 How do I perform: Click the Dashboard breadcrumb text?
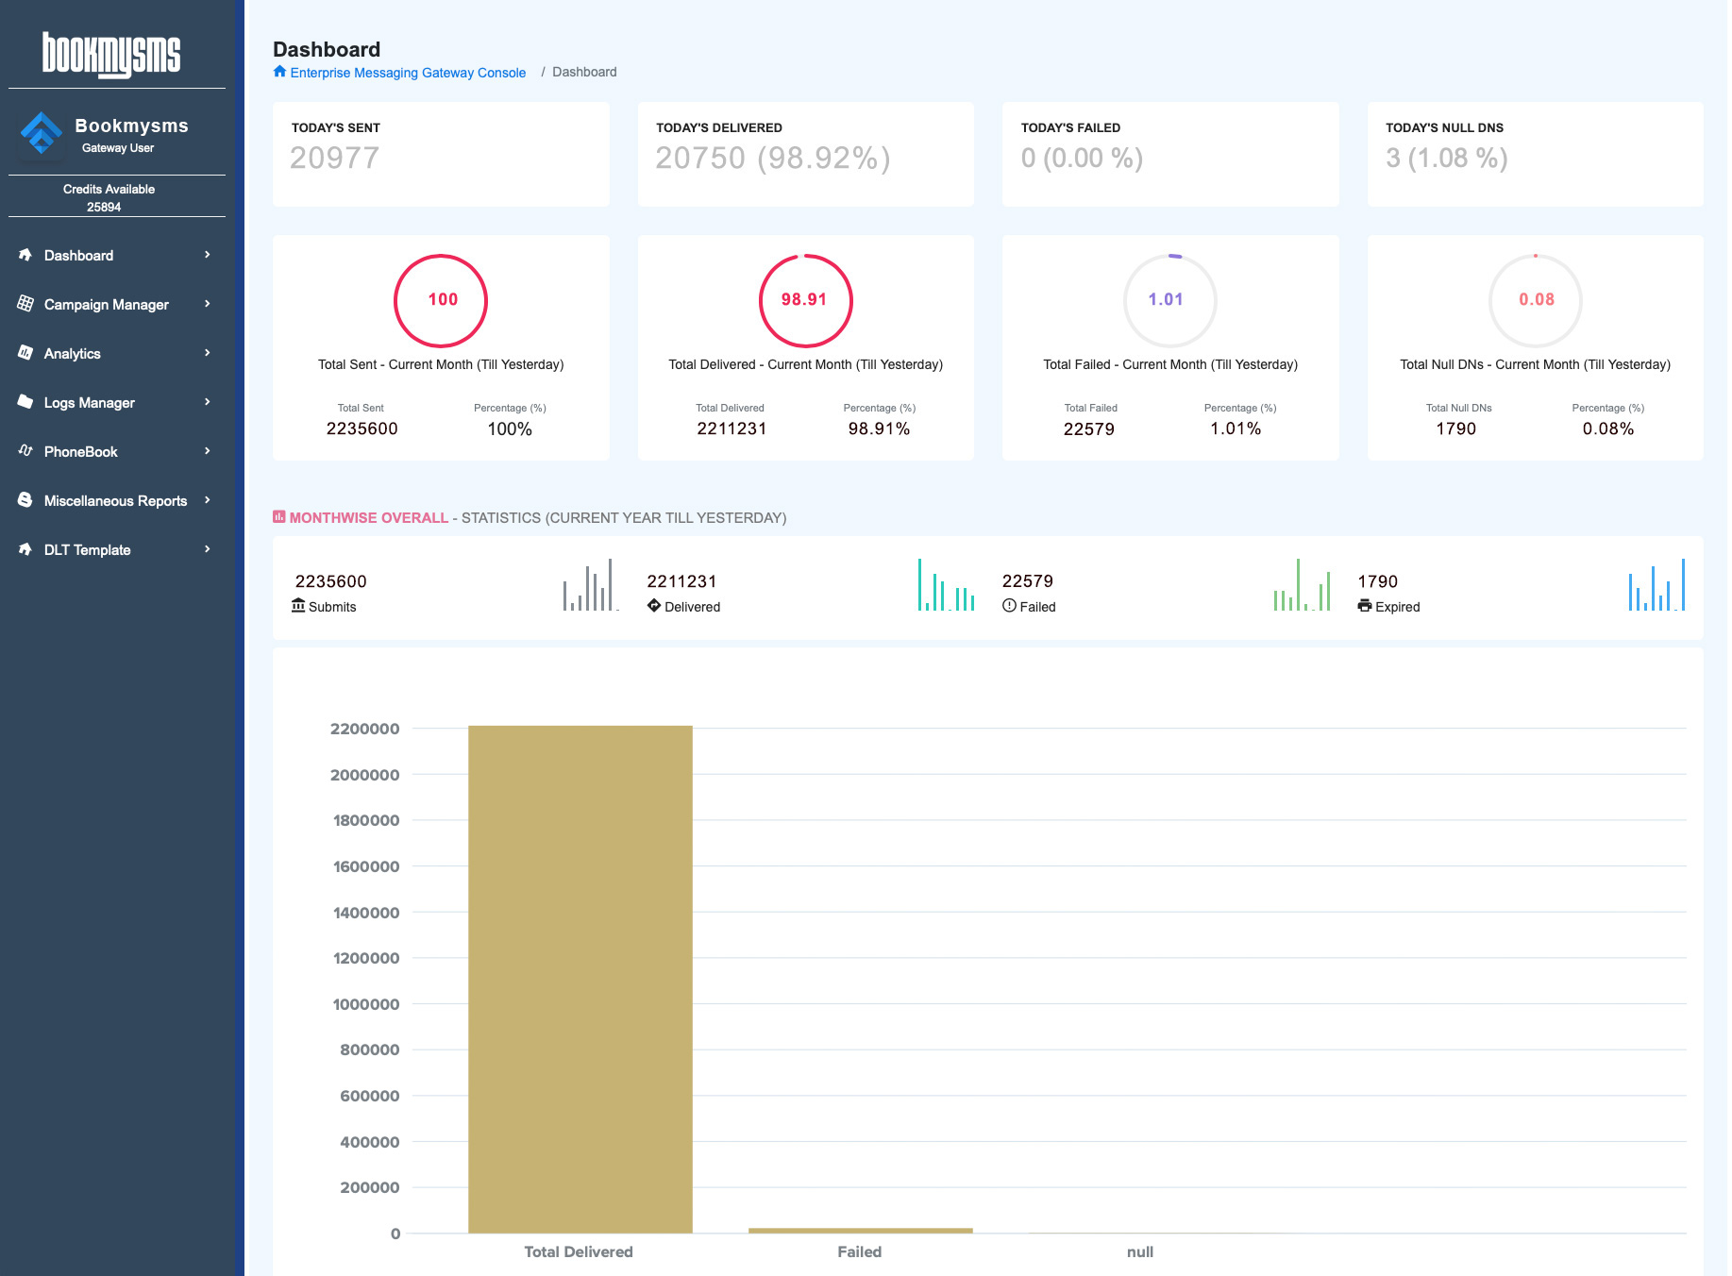coord(584,72)
